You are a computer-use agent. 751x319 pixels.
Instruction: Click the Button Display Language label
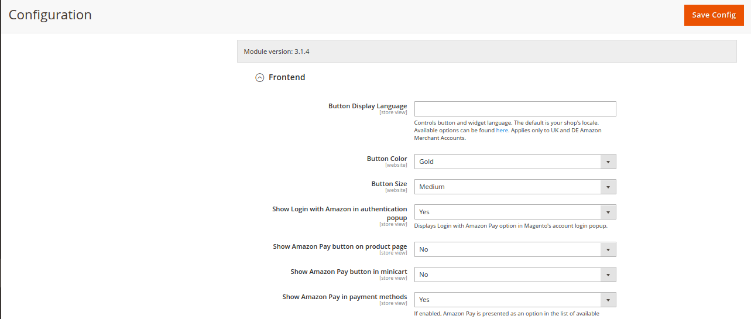(x=368, y=106)
